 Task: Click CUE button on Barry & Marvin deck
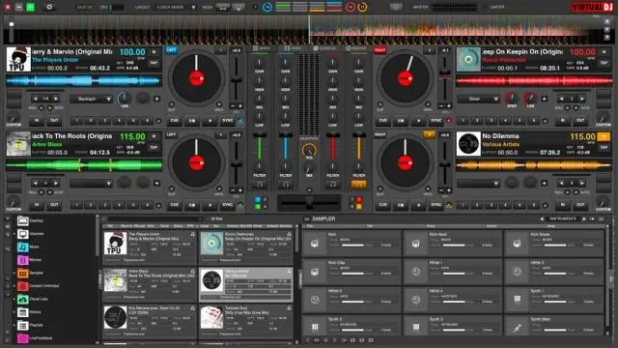(x=174, y=120)
